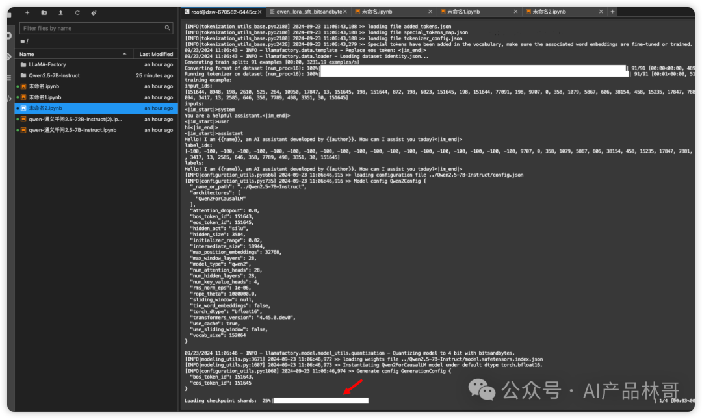
Task: Click notebook icon of qwen-通义千问2.5-72B-Instruct(2) row
Action: click(x=23, y=119)
